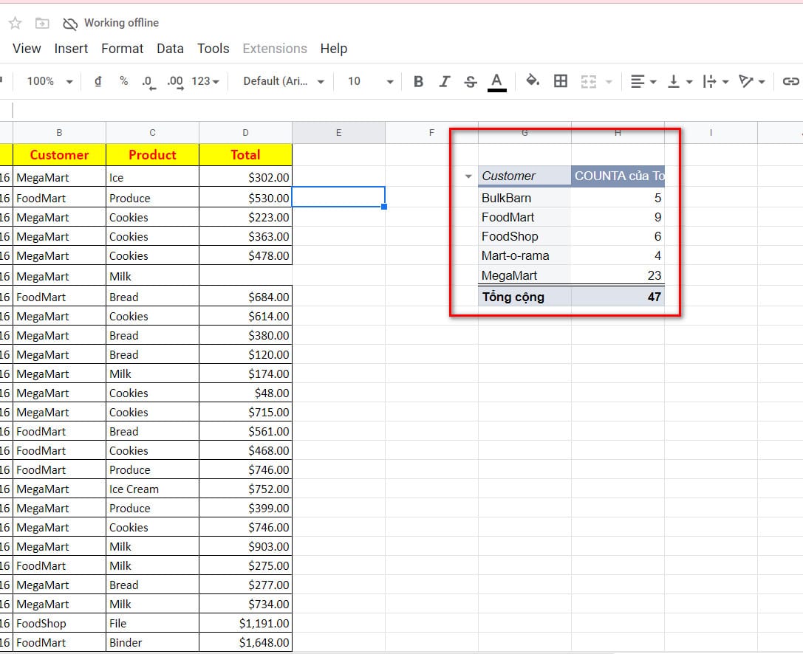The width and height of the screenshot is (803, 654).
Task: Click the borders grid icon
Action: [561, 81]
